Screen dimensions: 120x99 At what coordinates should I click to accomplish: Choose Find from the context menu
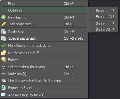44,4
